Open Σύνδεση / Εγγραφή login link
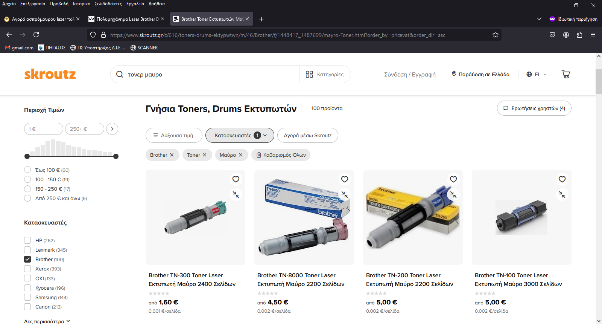This screenshot has height=324, width=602. pyautogui.click(x=410, y=74)
